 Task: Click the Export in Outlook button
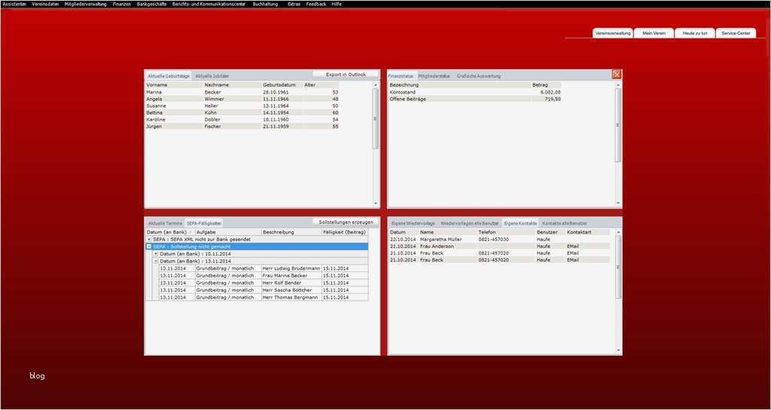tap(346, 75)
